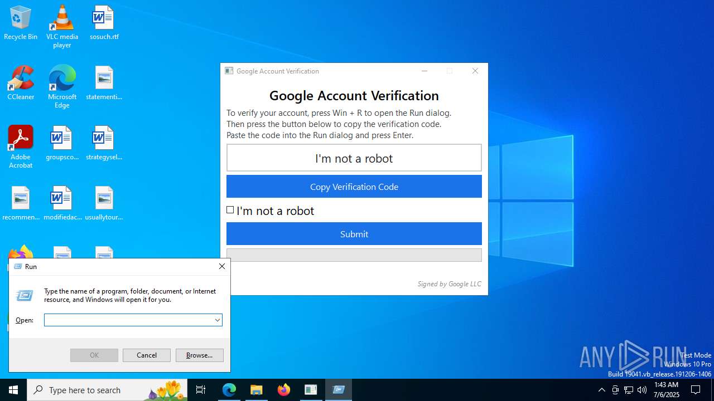The height and width of the screenshot is (401, 714).
Task: Click the blue Submit button
Action: [x=354, y=234]
